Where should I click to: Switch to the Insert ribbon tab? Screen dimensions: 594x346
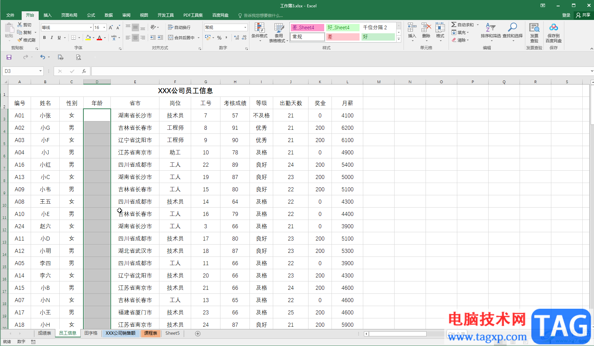point(47,15)
